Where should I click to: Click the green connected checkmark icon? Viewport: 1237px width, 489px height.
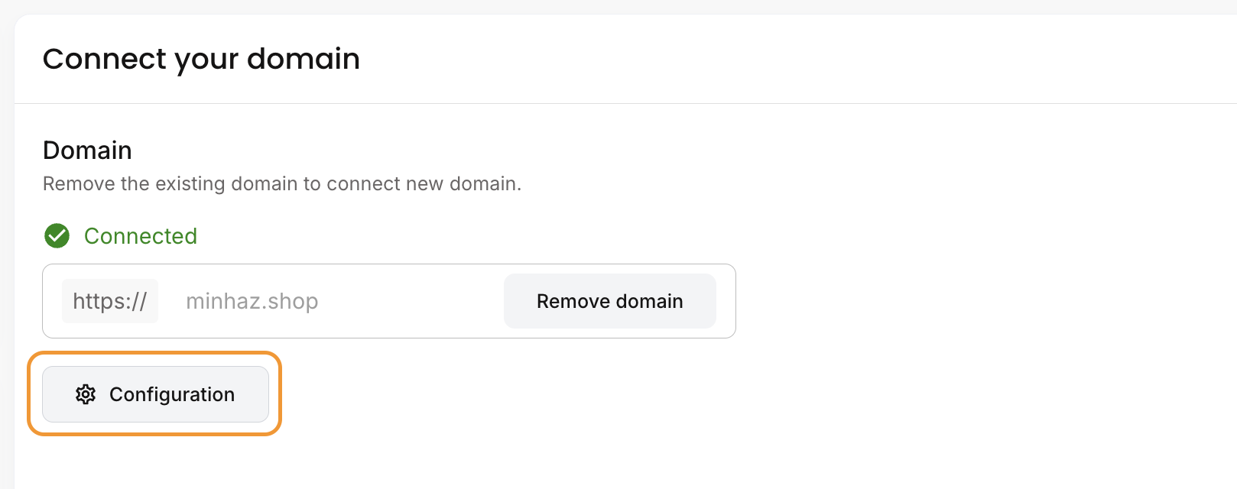[x=57, y=236]
